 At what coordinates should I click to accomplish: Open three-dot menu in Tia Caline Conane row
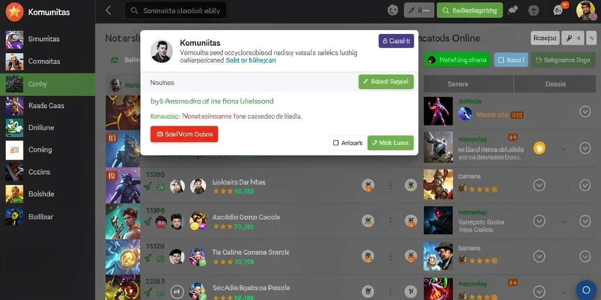coord(390,256)
